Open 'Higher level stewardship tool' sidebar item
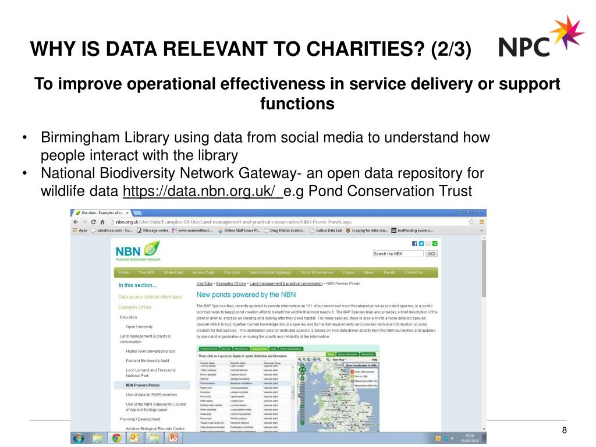The image size is (596, 447). coord(150,351)
